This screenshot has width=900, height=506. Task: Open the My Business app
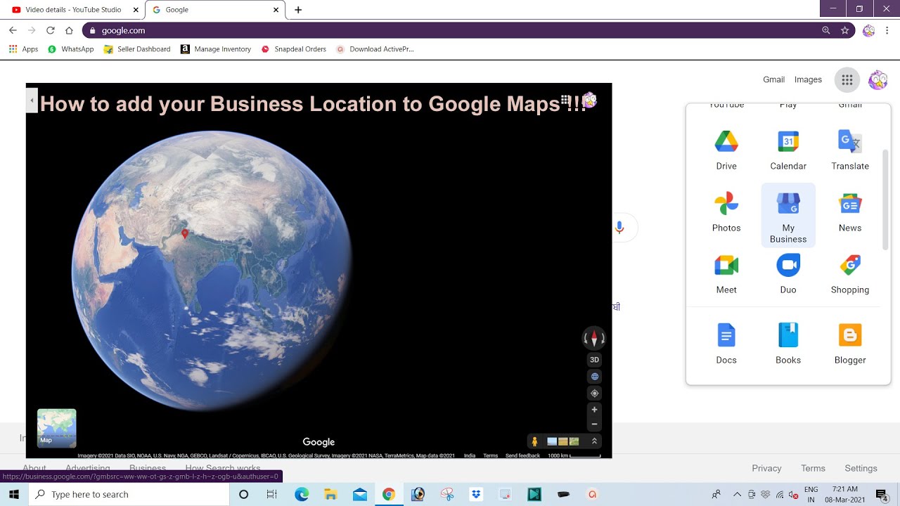pyautogui.click(x=788, y=216)
